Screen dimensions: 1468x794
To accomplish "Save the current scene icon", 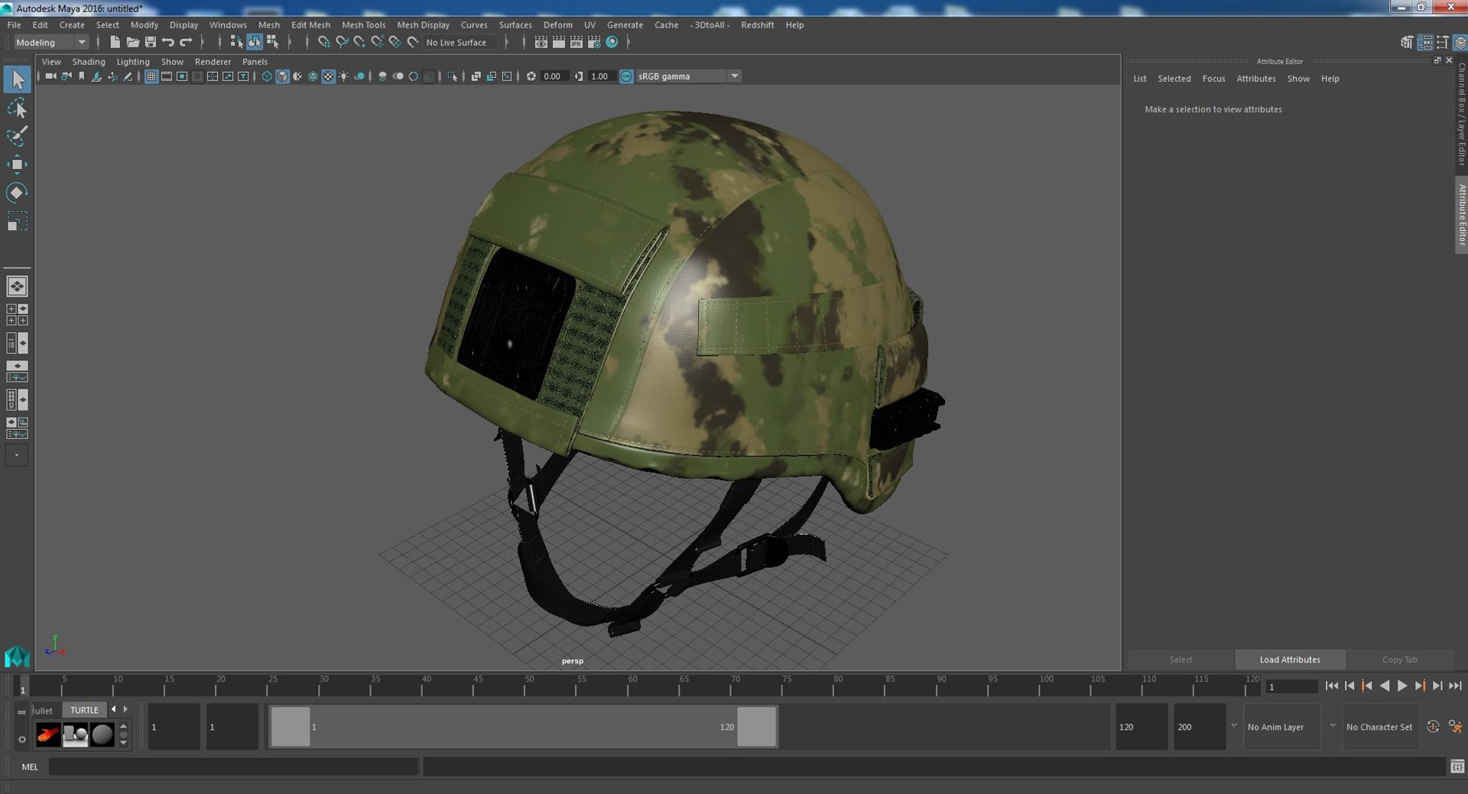I will pyautogui.click(x=150, y=42).
